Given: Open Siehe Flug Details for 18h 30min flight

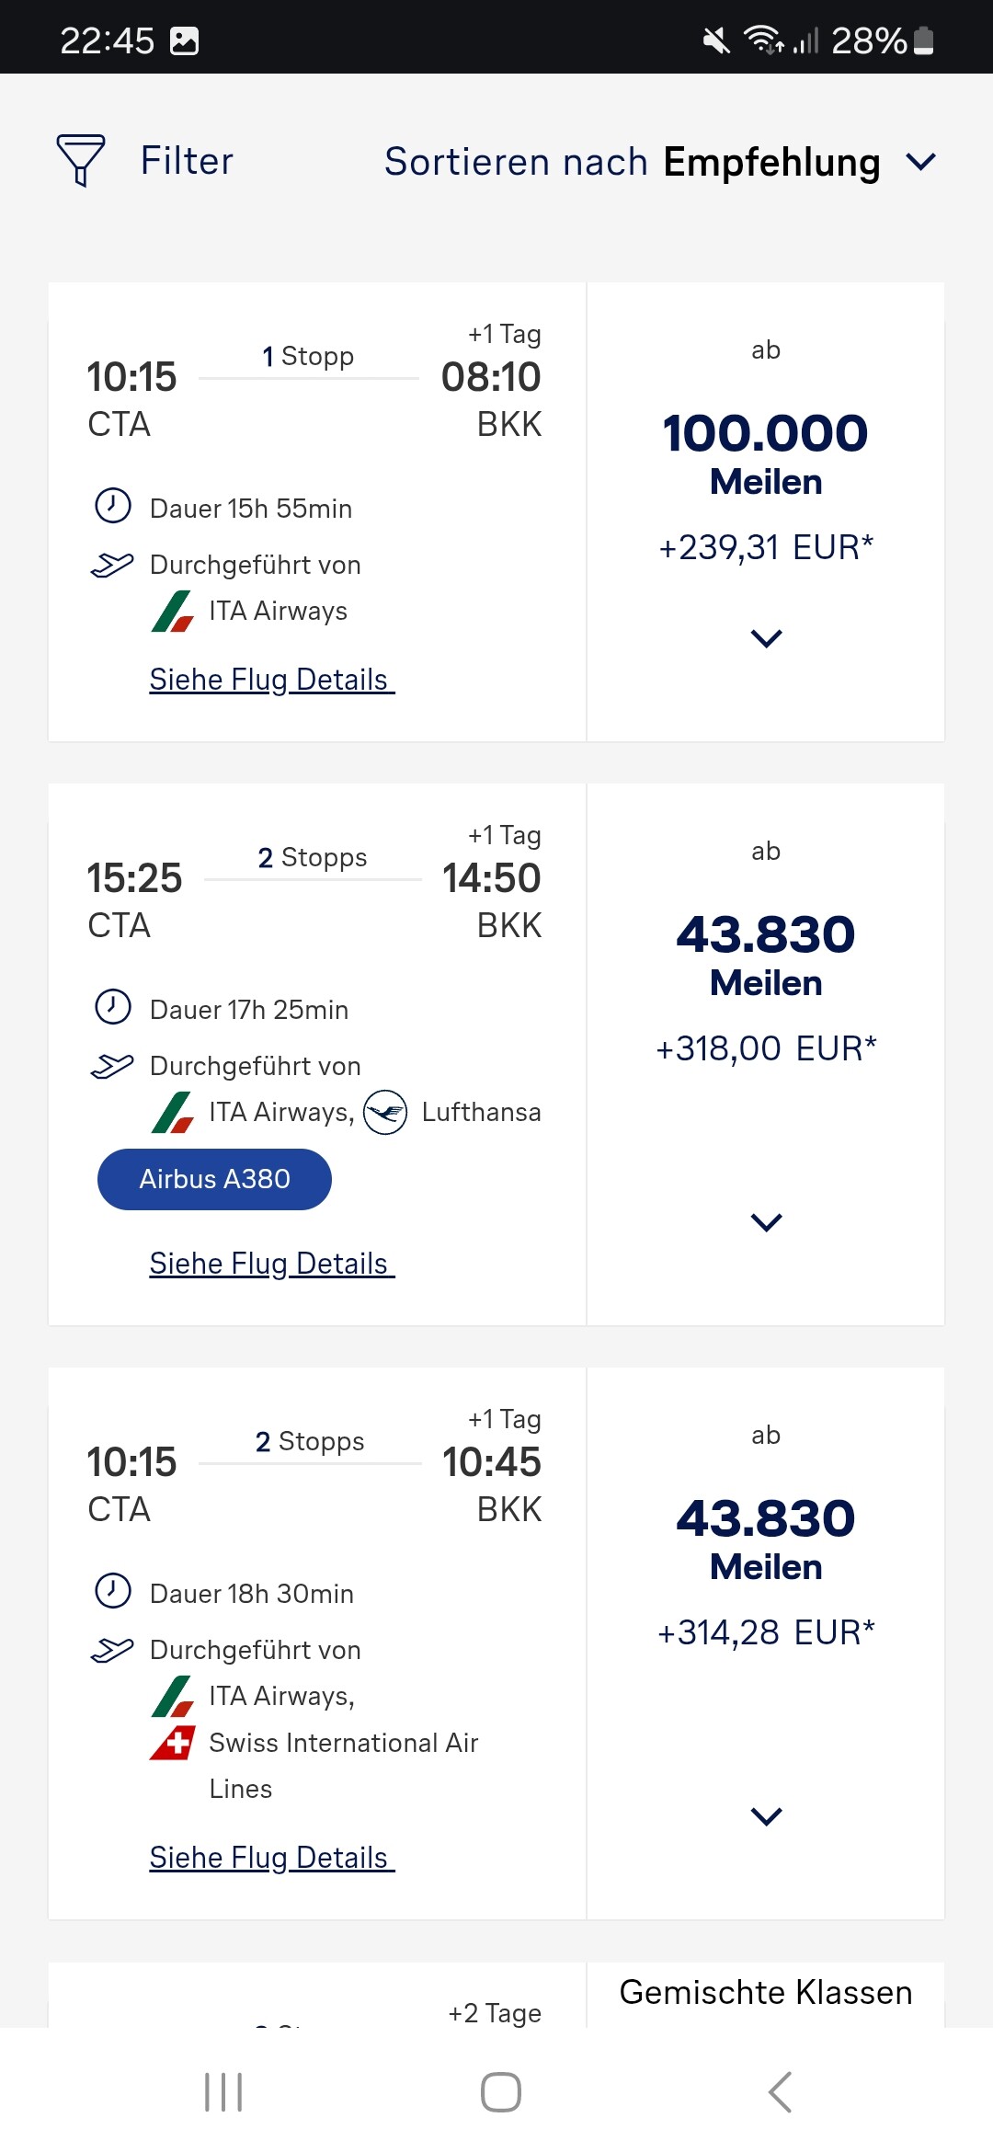Looking at the screenshot, I should pyautogui.click(x=271, y=1858).
